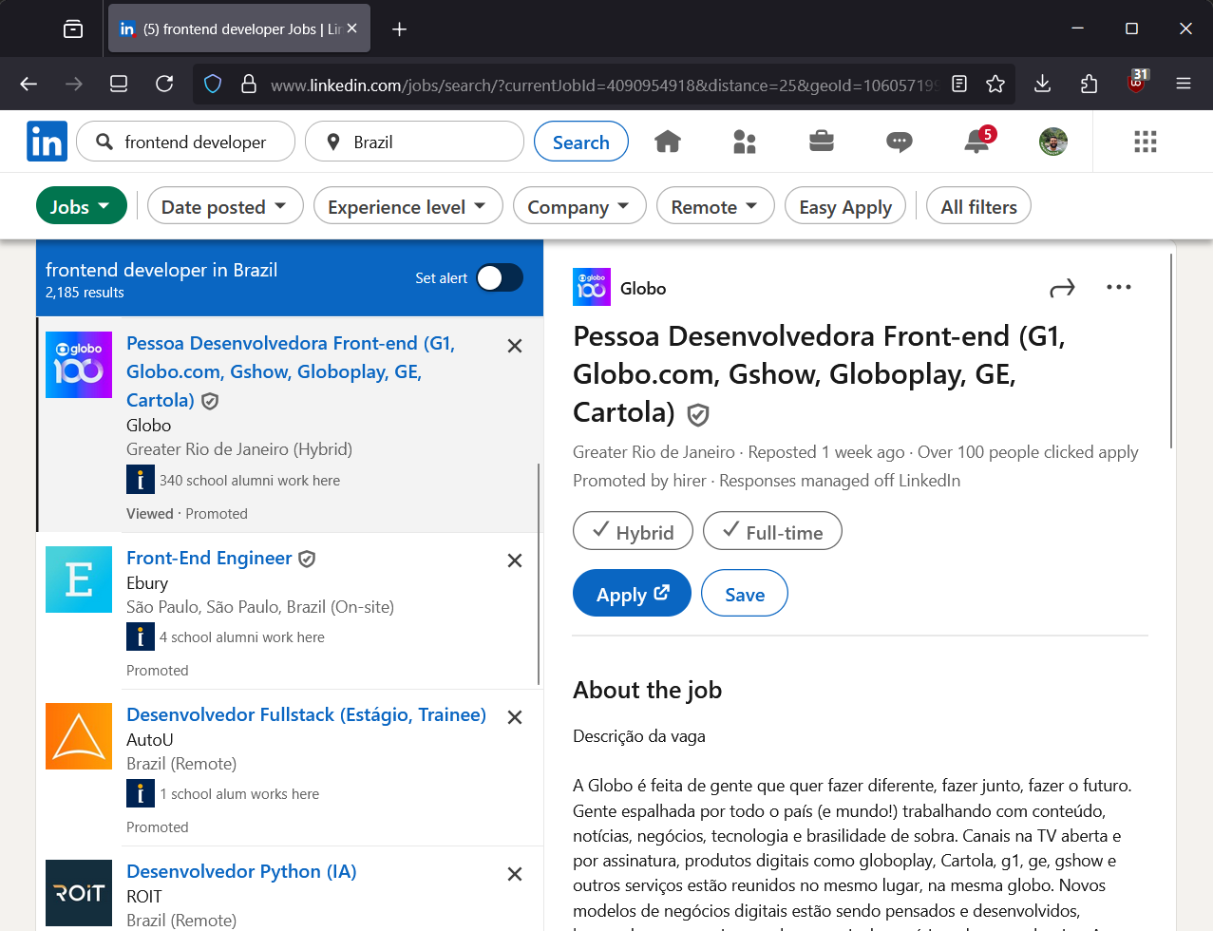
Task: Open Desenvolvedor Fullstack (Estágio, Trainee) link
Action: pyautogui.click(x=306, y=714)
